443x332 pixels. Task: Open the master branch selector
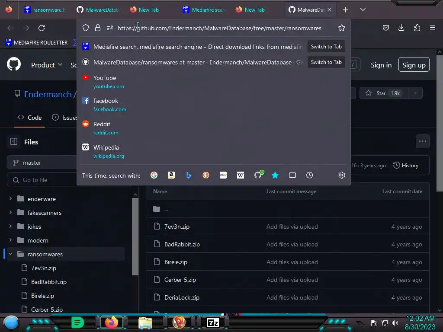coord(42,163)
